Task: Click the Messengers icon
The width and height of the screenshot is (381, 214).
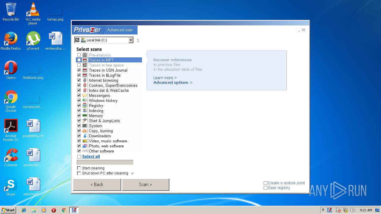Action: [x=85, y=95]
